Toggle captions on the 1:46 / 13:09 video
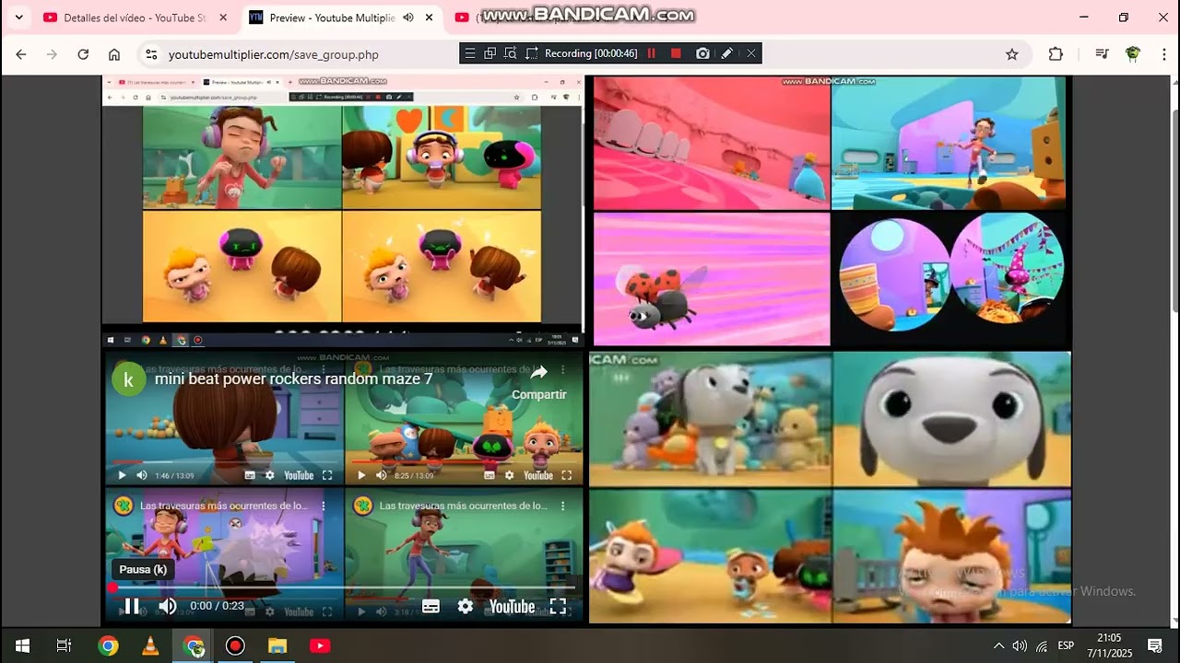Screen dimensions: 1180x663 pyautogui.click(x=250, y=475)
